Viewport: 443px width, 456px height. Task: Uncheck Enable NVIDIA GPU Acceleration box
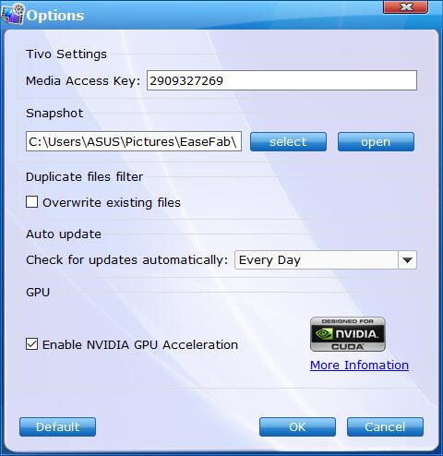click(x=31, y=344)
